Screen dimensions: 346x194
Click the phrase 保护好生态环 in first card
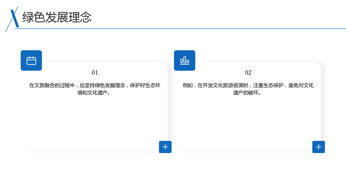click(x=145, y=85)
